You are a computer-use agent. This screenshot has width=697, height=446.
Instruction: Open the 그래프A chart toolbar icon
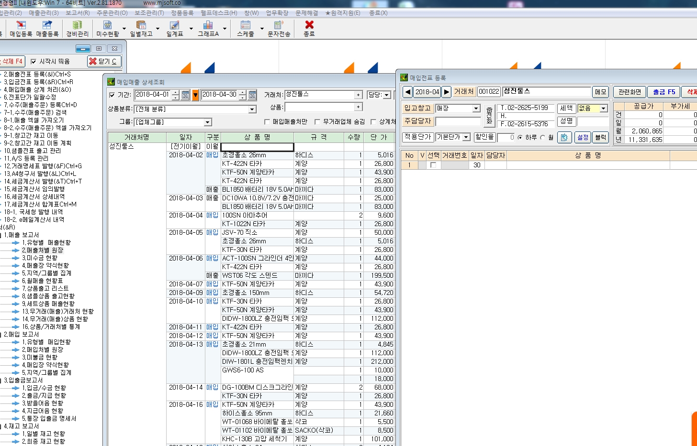[208, 29]
